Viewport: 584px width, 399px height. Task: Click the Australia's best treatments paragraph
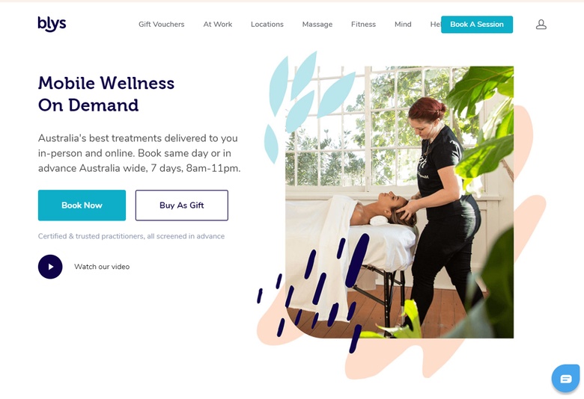pos(139,153)
